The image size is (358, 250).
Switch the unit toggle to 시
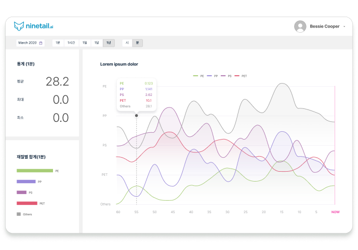click(x=127, y=43)
